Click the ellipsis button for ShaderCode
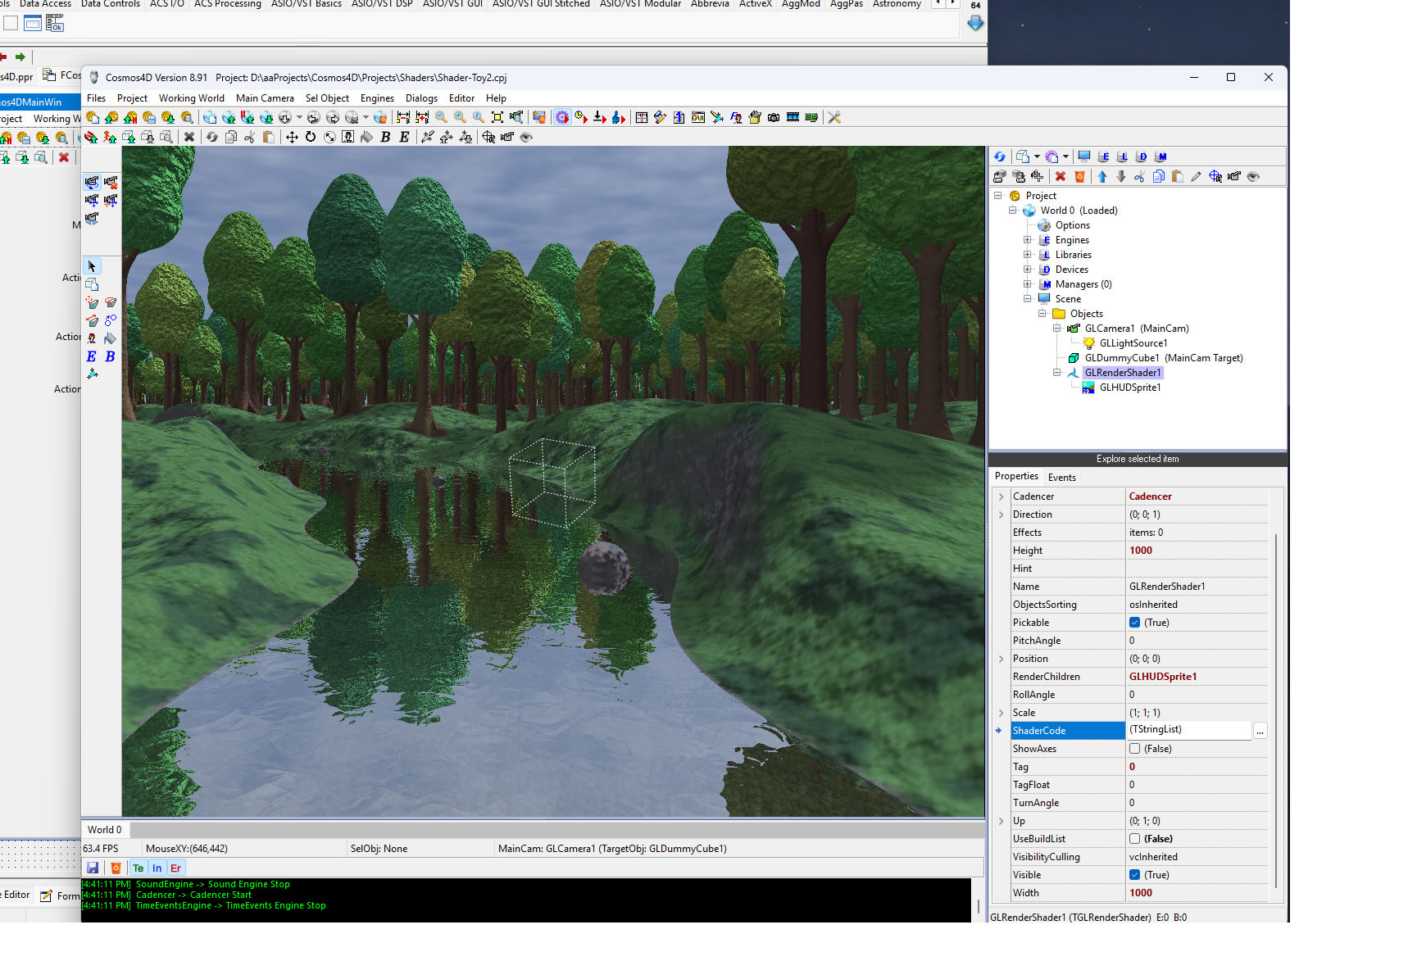 tap(1260, 731)
